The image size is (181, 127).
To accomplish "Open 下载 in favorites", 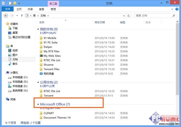I will click(15, 28).
